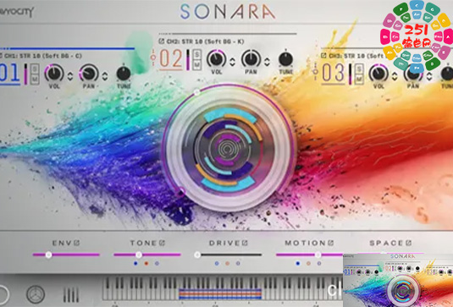Click channel 01 TUNE knob
Screen dimensions: 453x307
tap(124, 74)
